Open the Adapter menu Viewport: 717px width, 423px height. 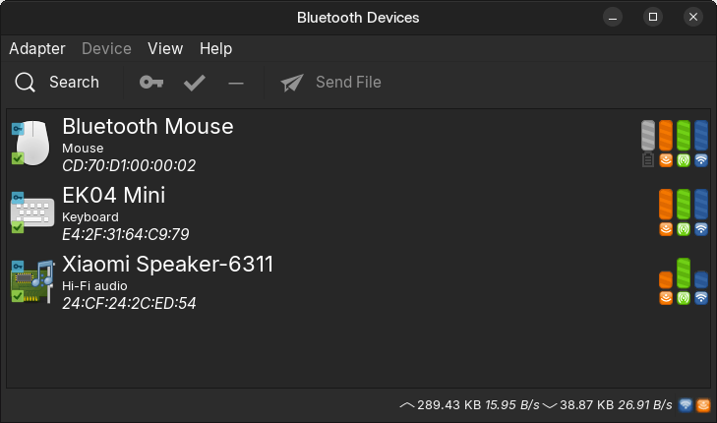[x=37, y=48]
